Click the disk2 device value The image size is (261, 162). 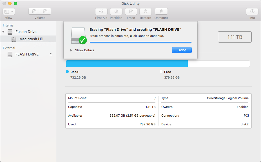[244, 124]
